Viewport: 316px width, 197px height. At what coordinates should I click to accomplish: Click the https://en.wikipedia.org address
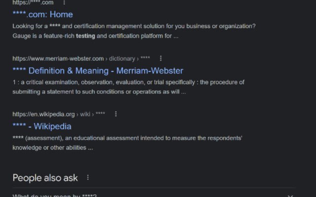click(x=43, y=114)
